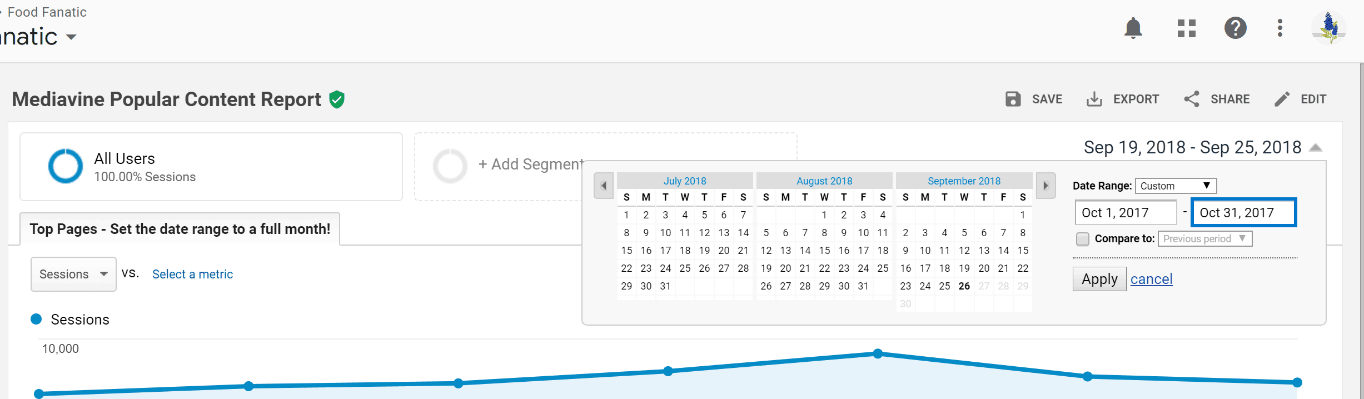1364x399 pixels.
Task: Open the notifications bell
Action: coord(1133,28)
